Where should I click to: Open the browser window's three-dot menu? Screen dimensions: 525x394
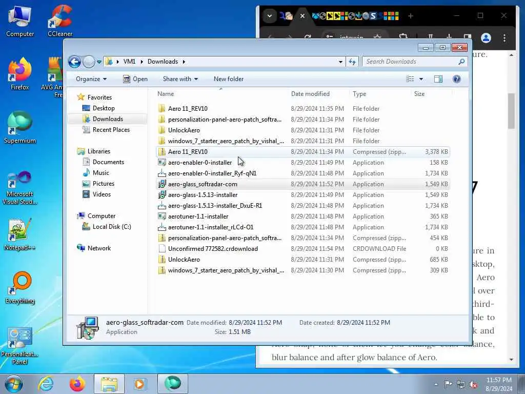click(x=504, y=38)
